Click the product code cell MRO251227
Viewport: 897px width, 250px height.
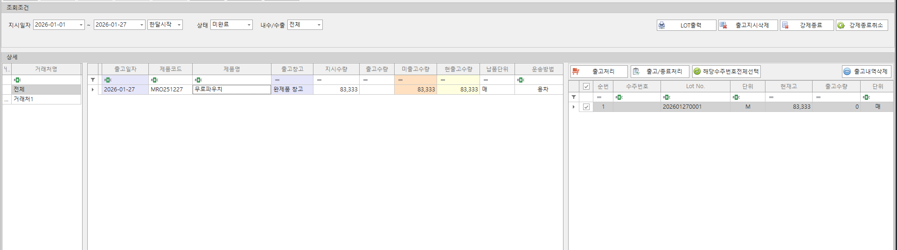pos(170,90)
